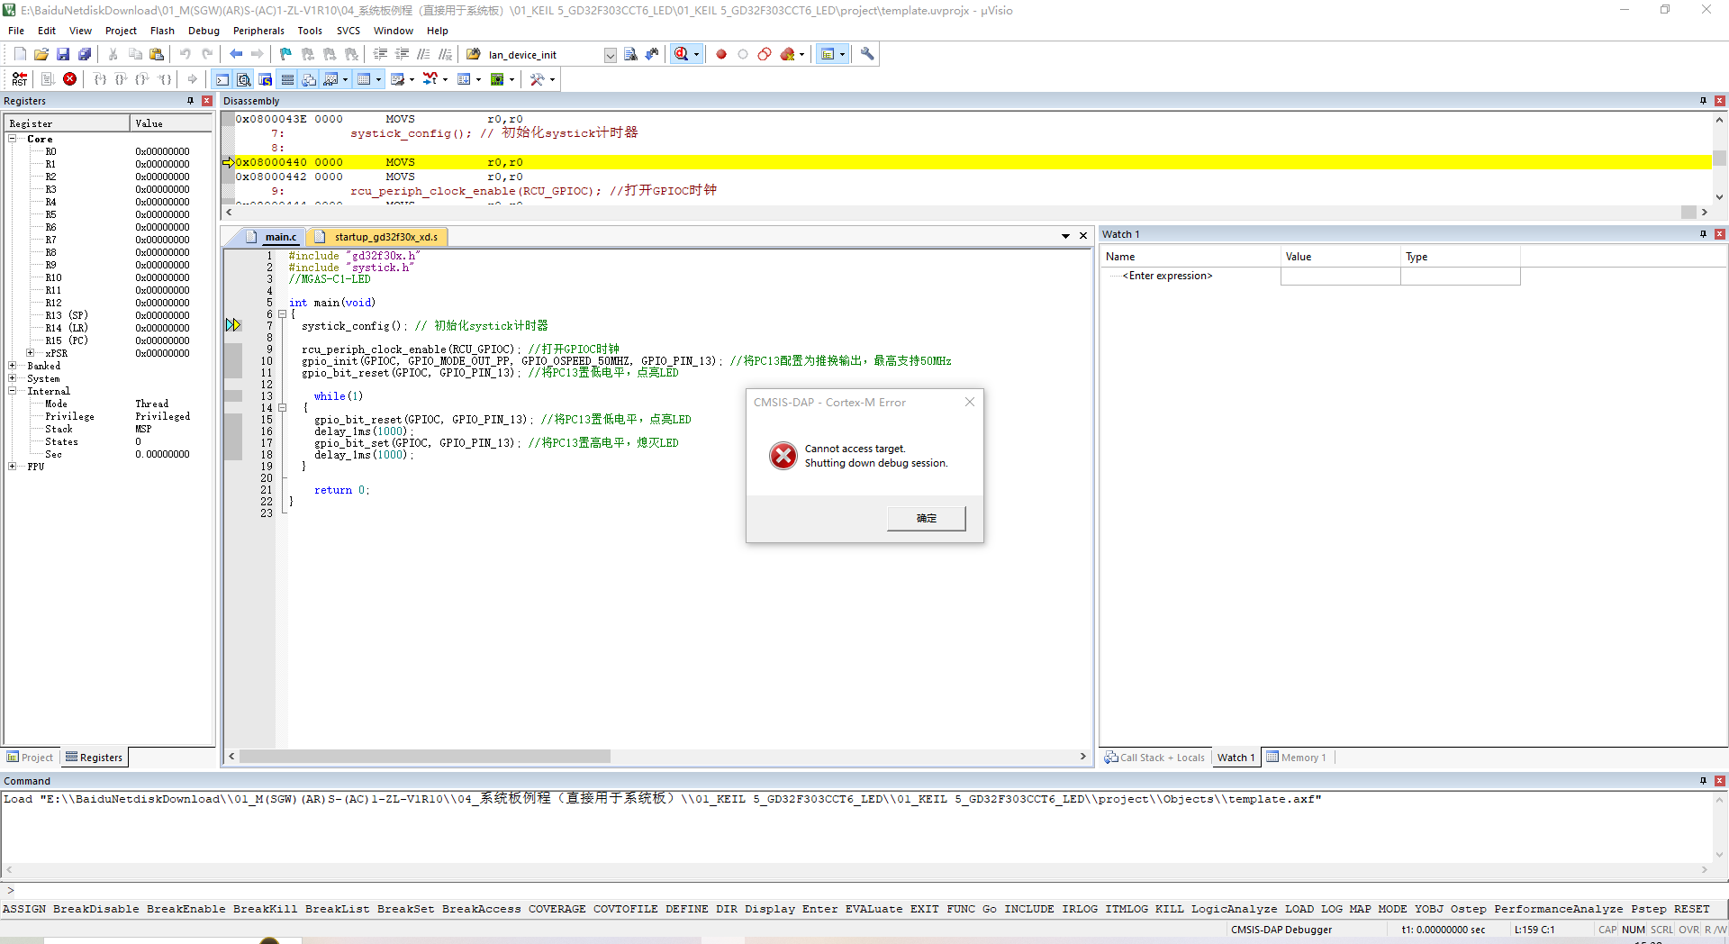This screenshot has height=944, width=1729.
Task: Click the Insert bookmark flag icon
Action: pos(285,54)
